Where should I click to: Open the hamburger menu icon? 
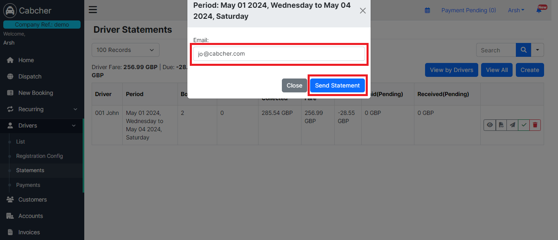93,10
